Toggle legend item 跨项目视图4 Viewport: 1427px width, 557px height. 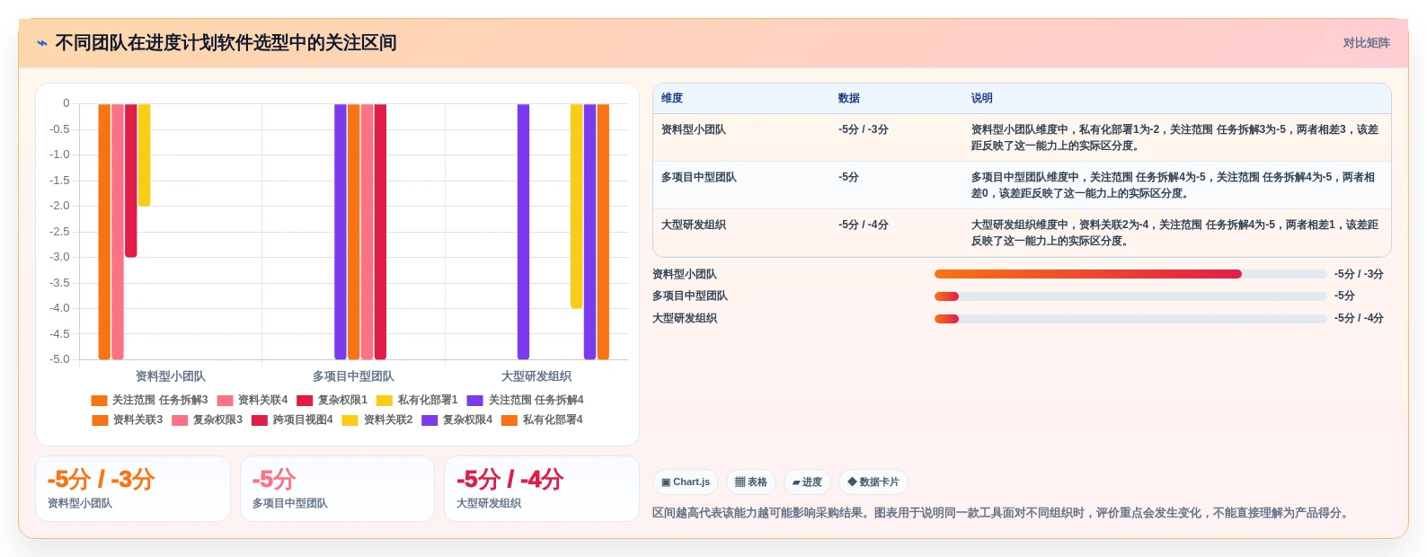click(292, 420)
